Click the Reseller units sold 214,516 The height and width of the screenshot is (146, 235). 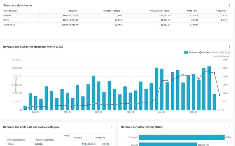194,15
